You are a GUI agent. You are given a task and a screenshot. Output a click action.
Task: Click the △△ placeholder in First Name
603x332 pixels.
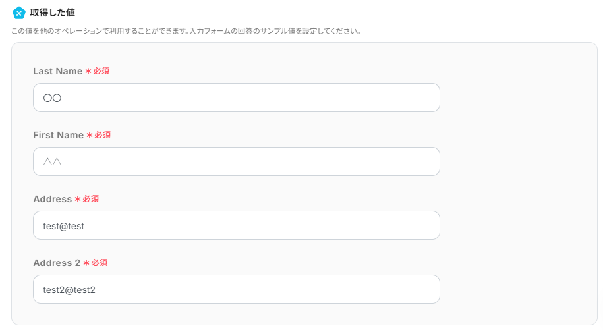tap(52, 161)
